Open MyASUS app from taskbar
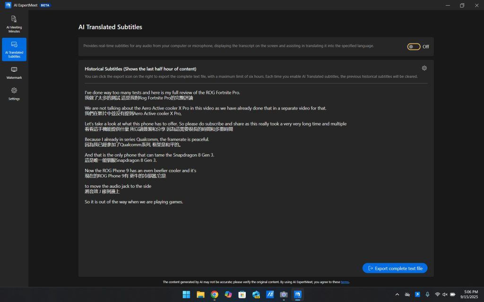 click(x=270, y=294)
